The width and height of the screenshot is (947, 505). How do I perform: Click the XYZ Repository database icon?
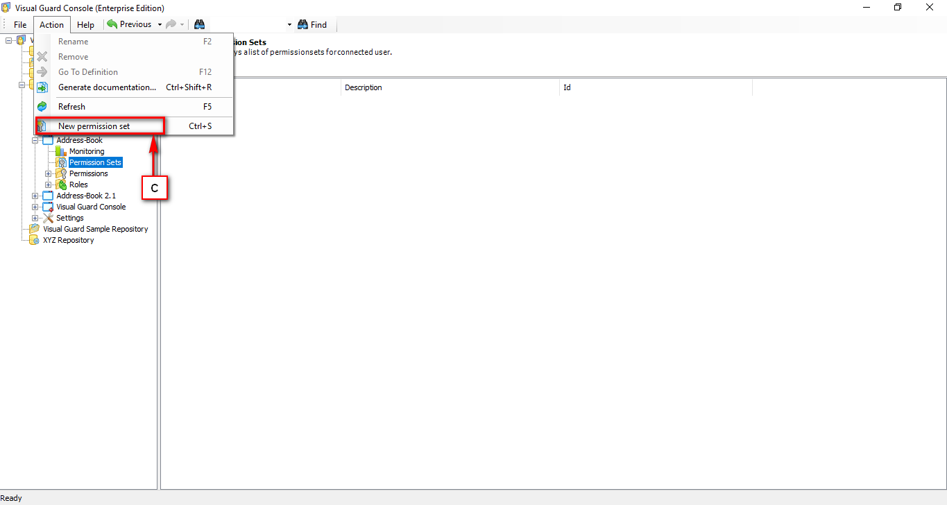pyautogui.click(x=34, y=239)
